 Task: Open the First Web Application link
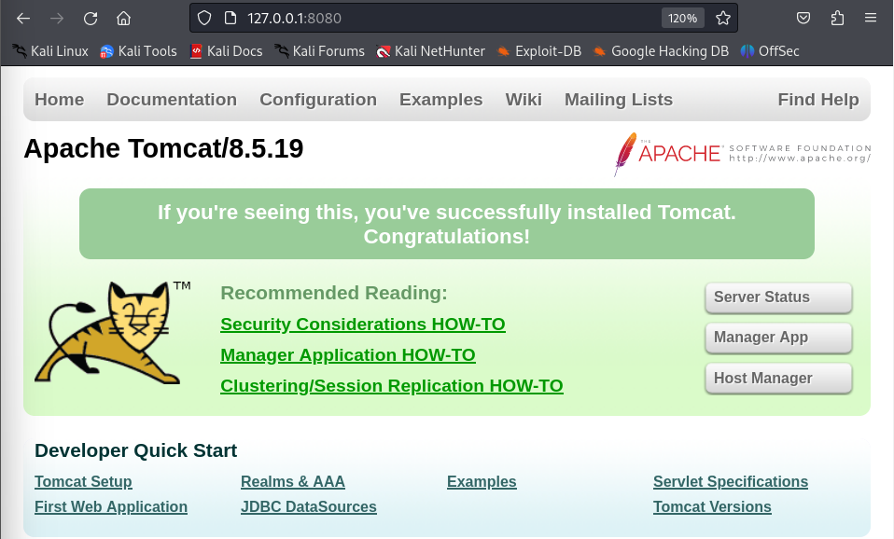pyautogui.click(x=111, y=507)
